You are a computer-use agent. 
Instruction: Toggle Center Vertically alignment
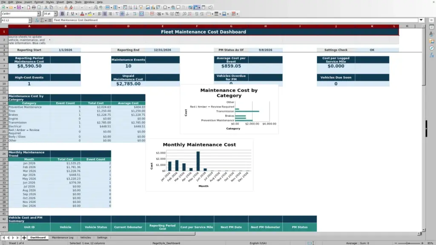click(x=122, y=14)
